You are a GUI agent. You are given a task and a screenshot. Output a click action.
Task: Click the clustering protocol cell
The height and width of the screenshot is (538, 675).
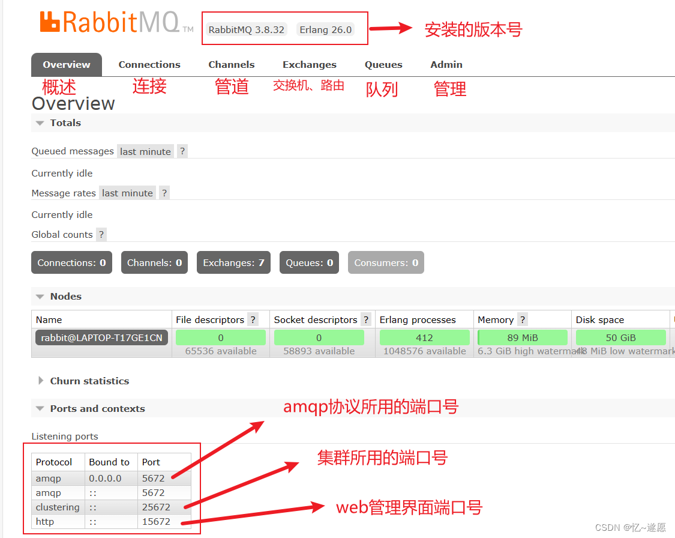point(58,507)
